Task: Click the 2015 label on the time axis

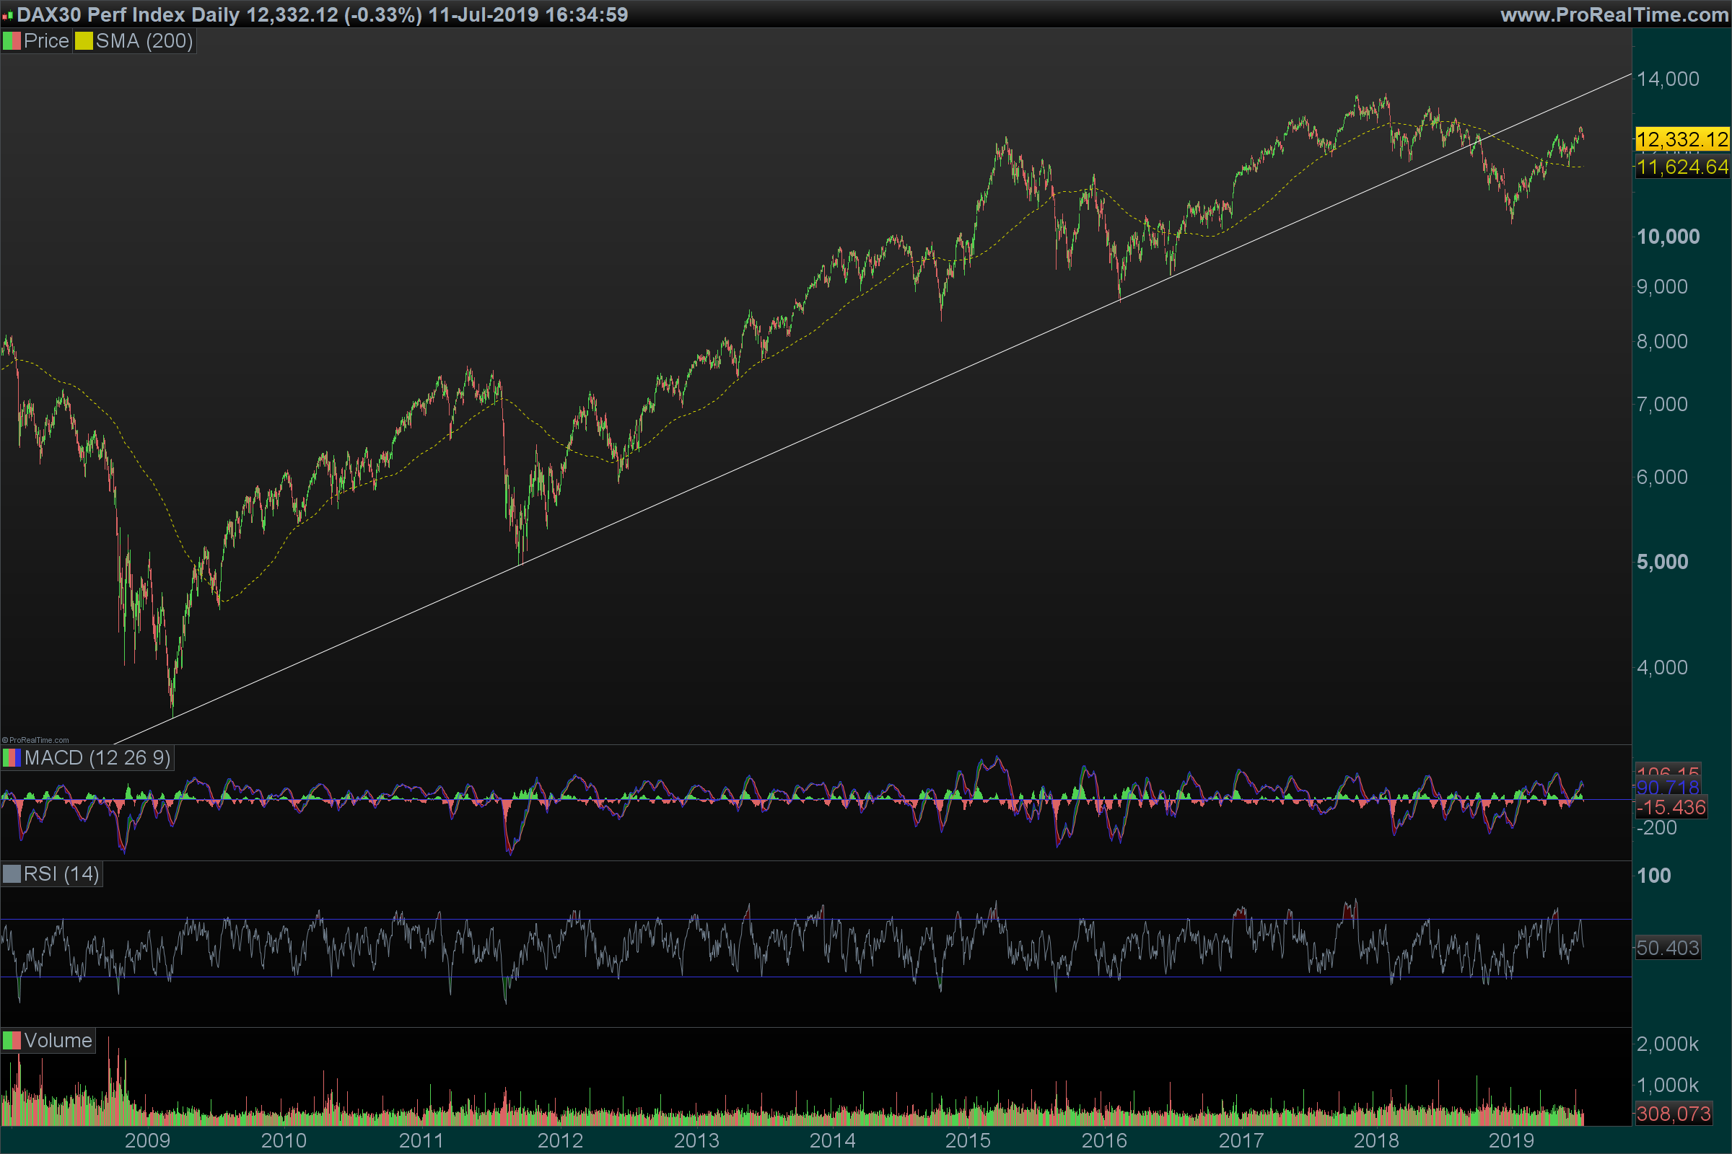Action: point(968,1141)
